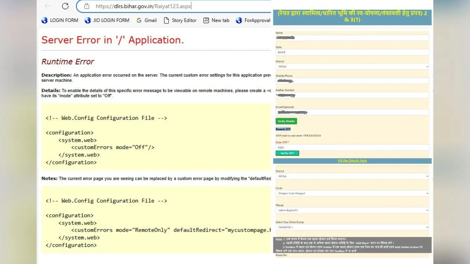The height and width of the screenshot is (264, 470).
Task: Open the Mauza dropdown showing Lakhni Bigha(41)
Action: (352, 210)
